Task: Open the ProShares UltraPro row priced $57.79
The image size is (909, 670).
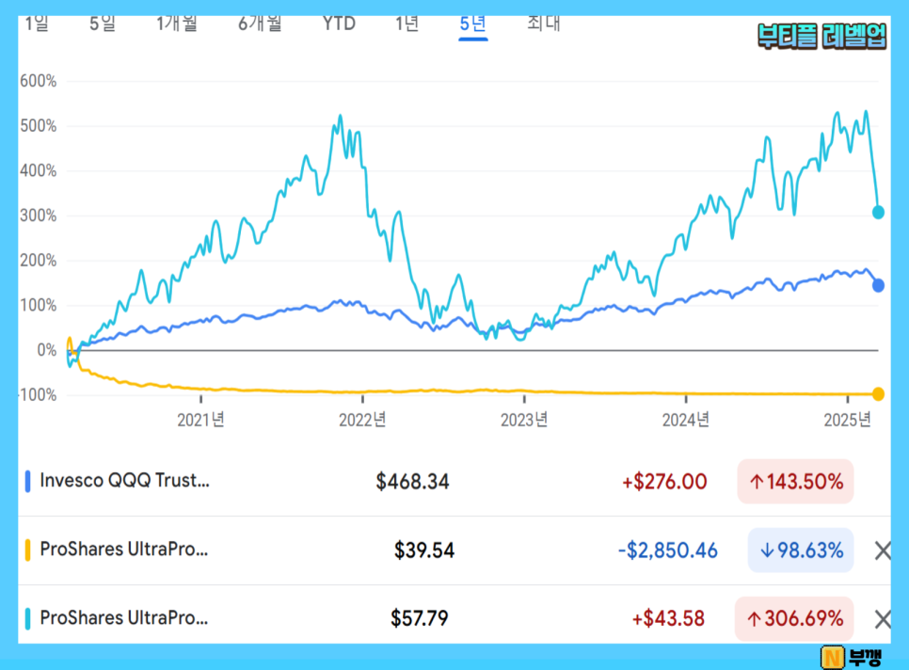Action: coord(454,618)
